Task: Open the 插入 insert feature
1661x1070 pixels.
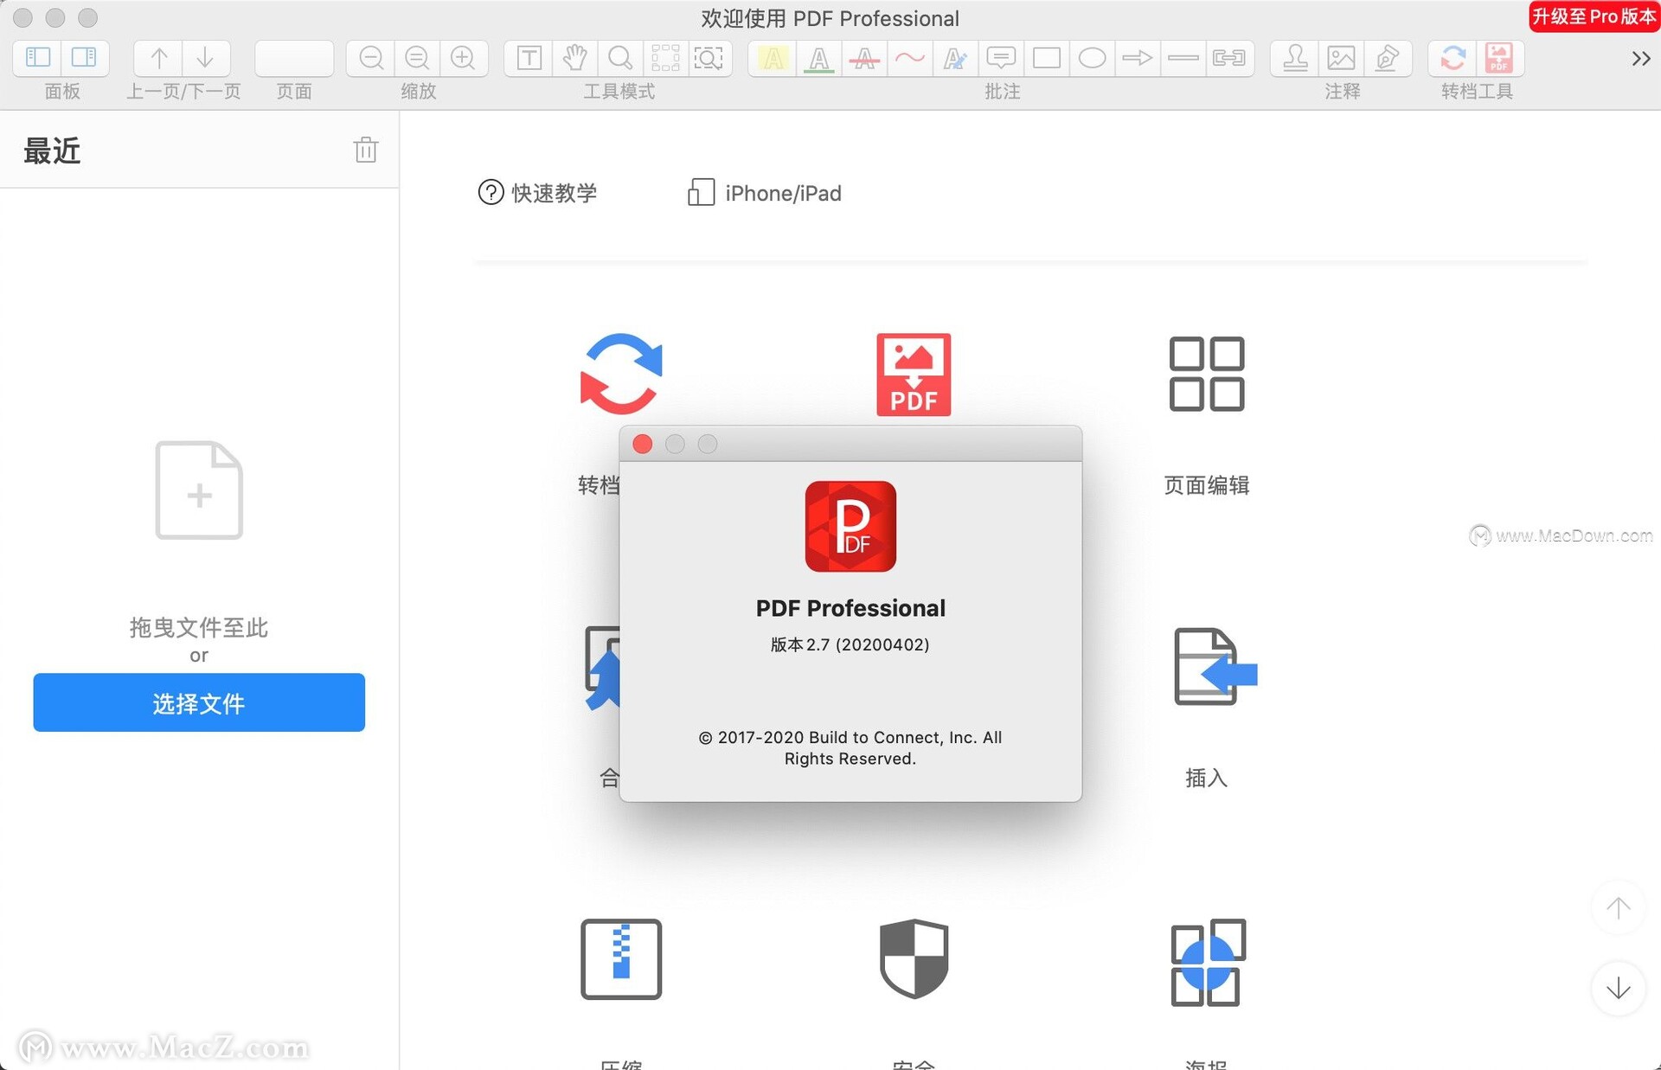Action: click(1215, 666)
